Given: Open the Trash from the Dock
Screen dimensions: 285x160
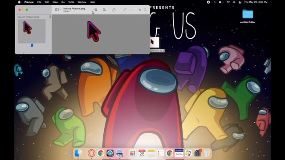Looking at the screenshot, I should [207, 153].
